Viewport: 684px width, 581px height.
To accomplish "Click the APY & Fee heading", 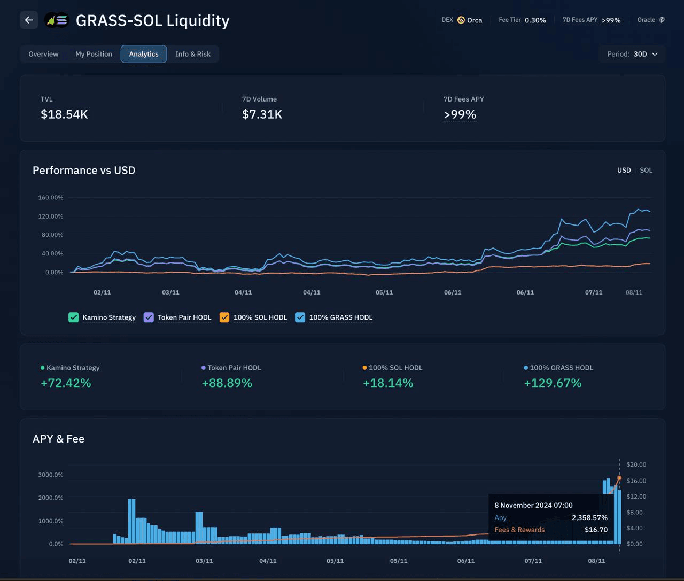I will [x=58, y=439].
